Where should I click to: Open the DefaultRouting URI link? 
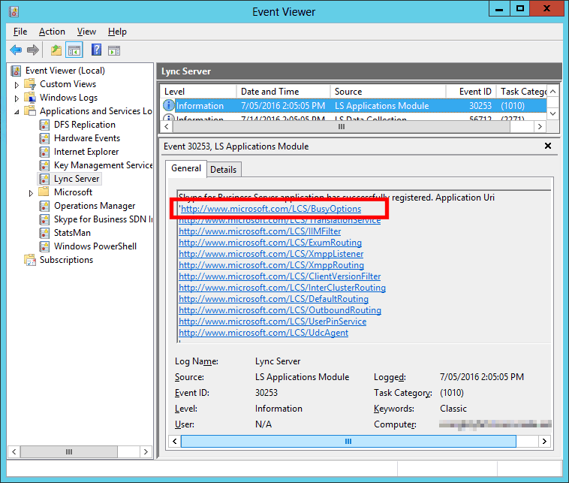click(273, 299)
